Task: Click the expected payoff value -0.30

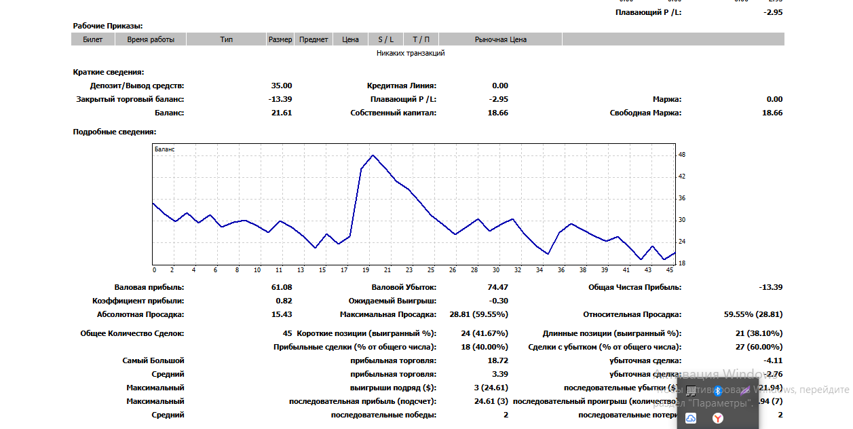Action: 499,301
